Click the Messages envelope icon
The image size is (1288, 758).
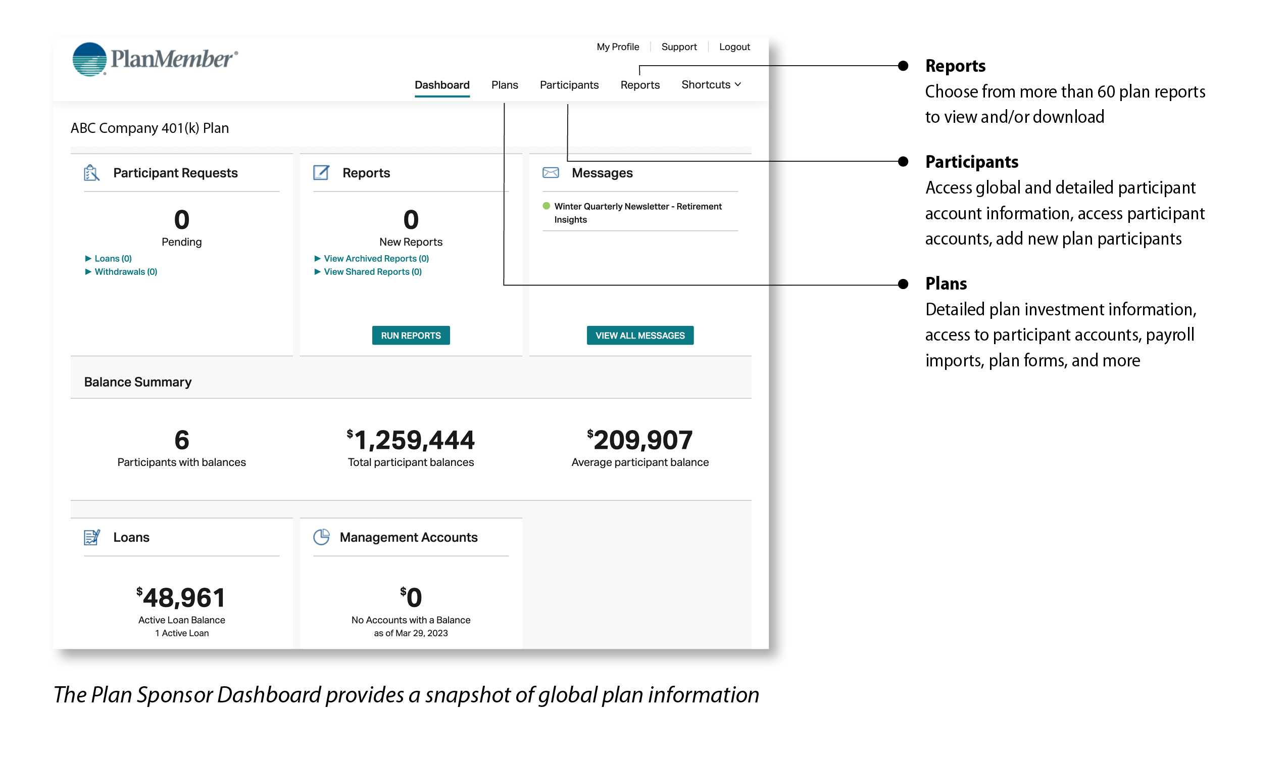tap(551, 173)
